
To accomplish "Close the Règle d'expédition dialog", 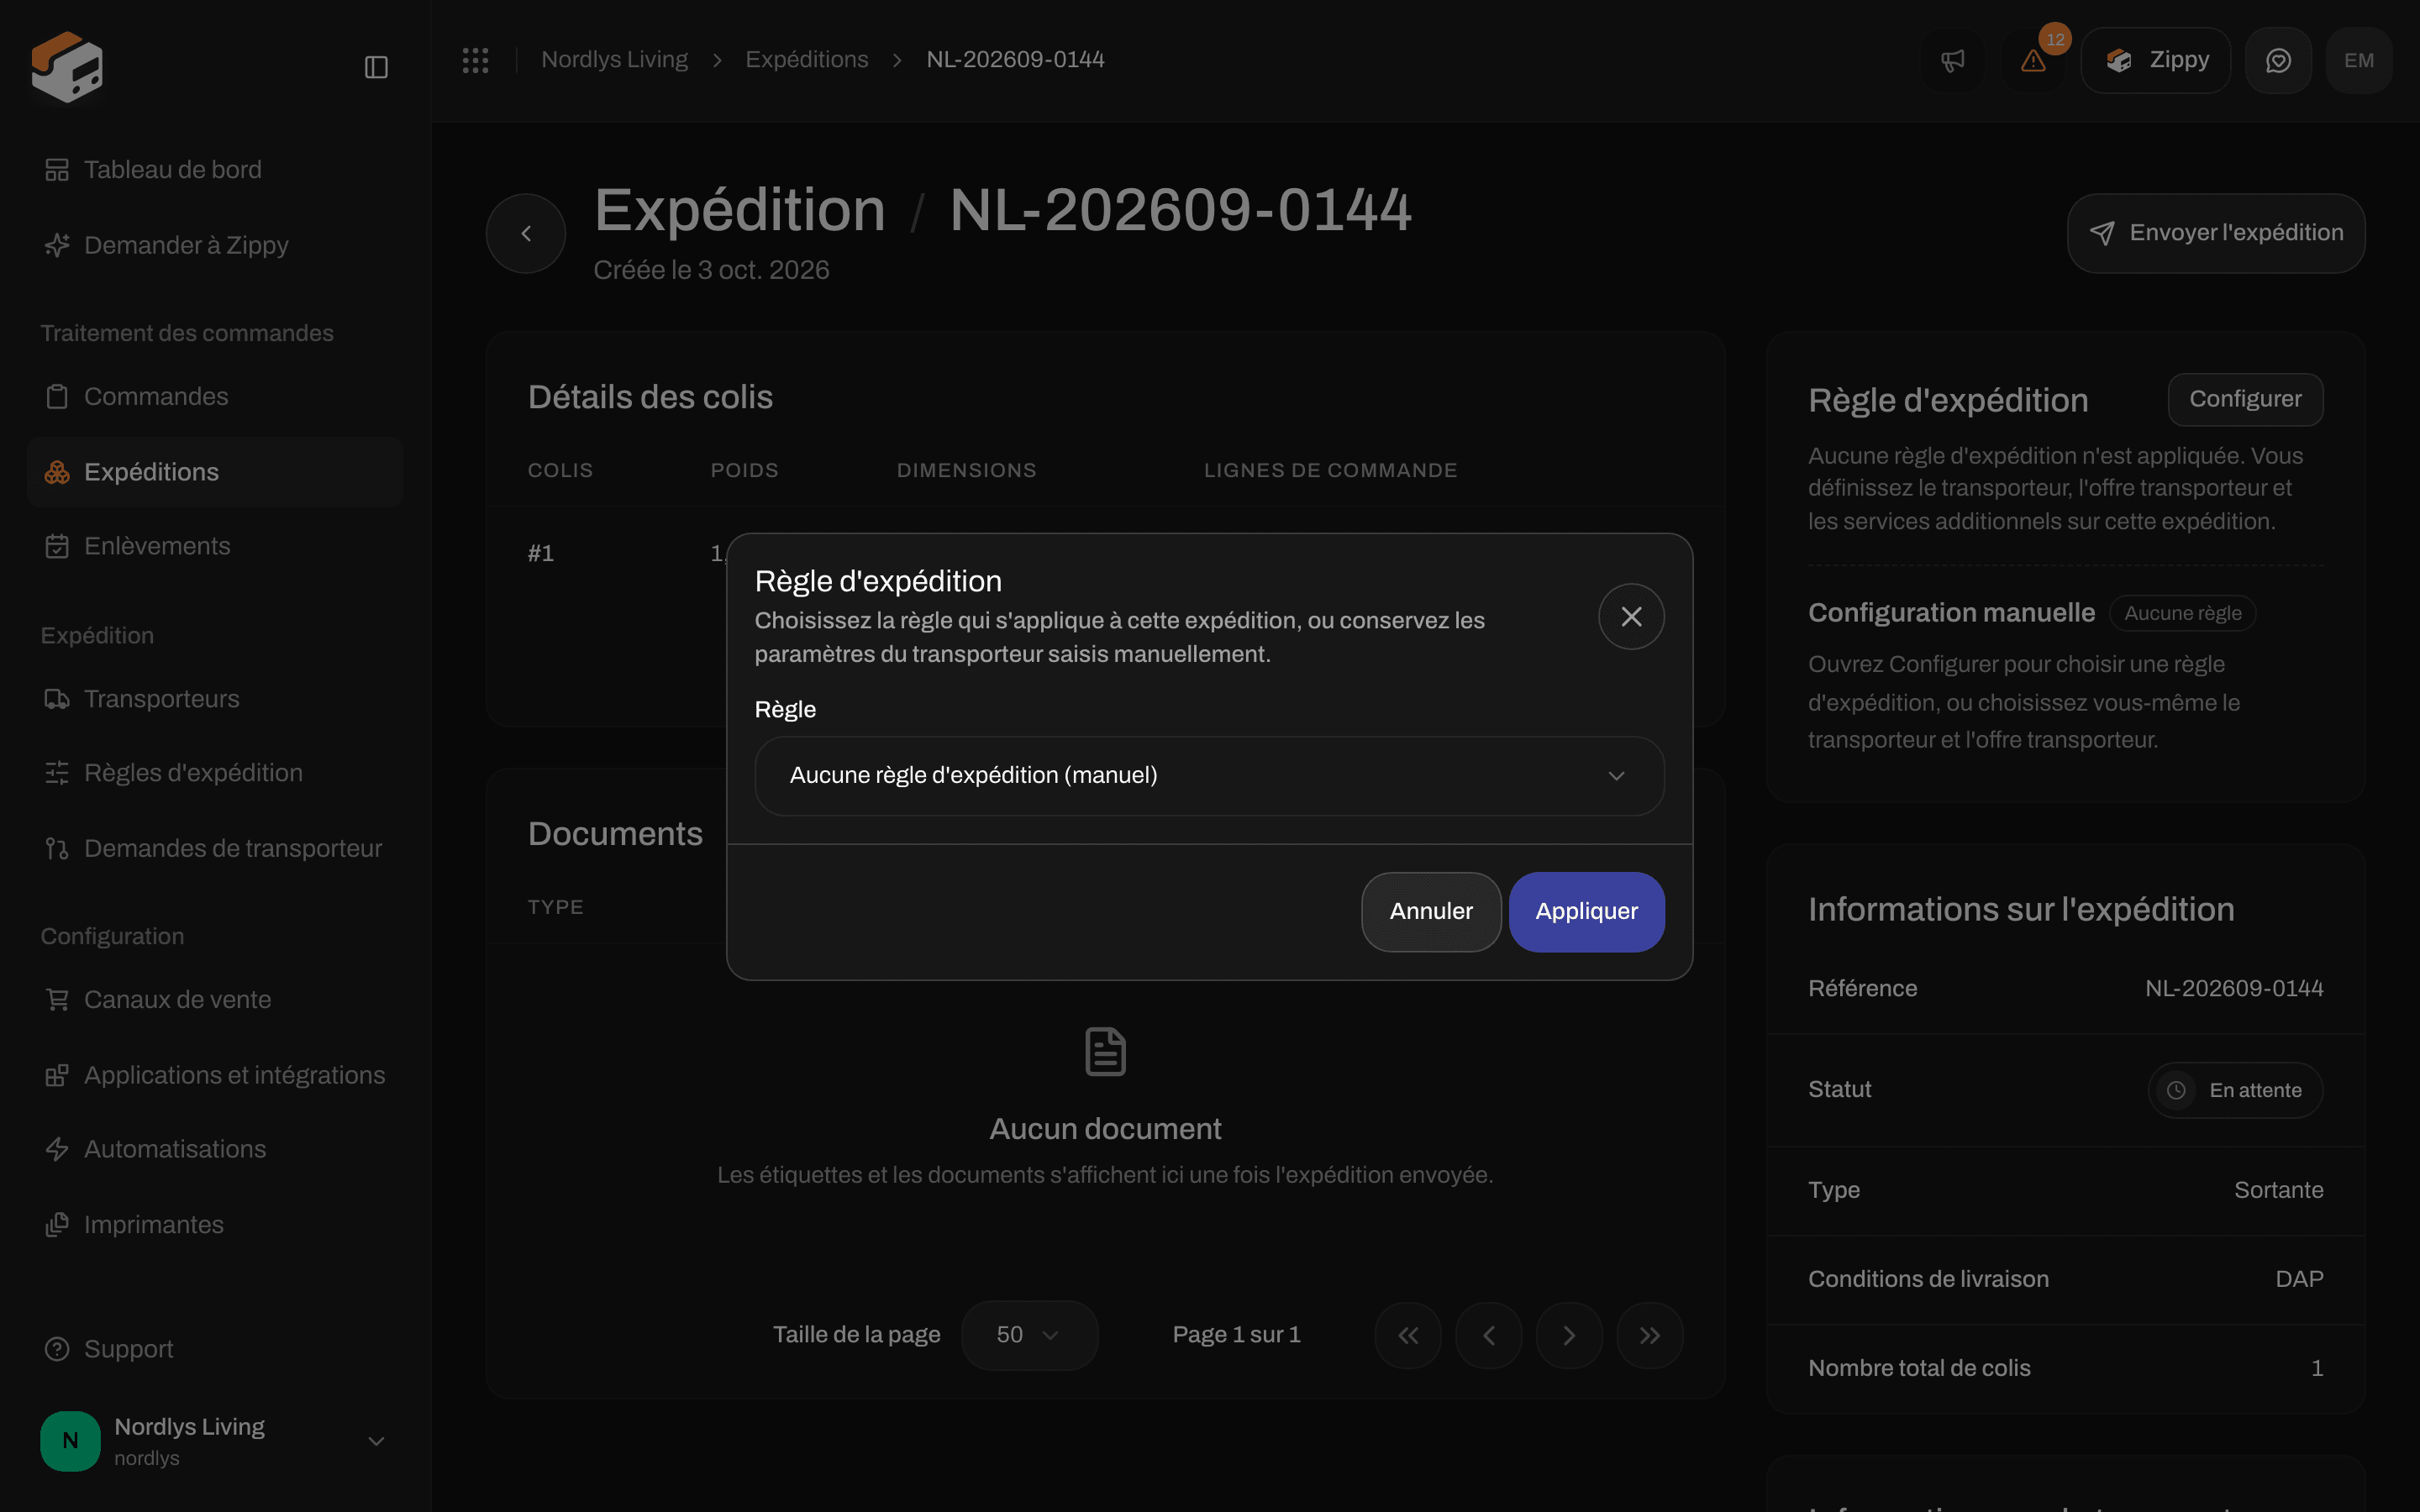I will coord(1631,616).
